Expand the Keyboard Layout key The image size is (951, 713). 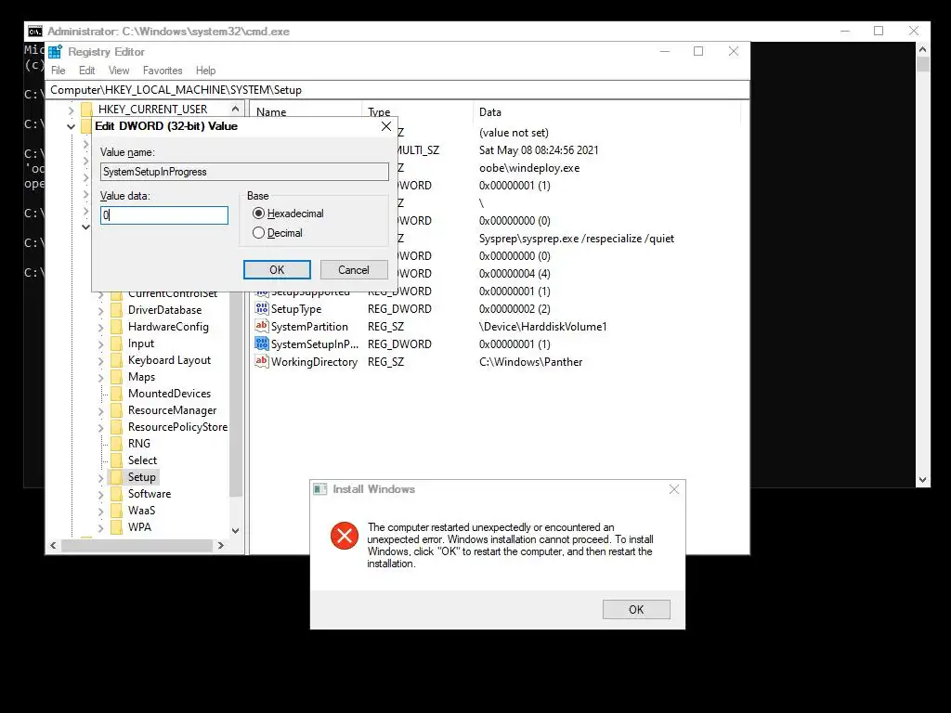[100, 361]
